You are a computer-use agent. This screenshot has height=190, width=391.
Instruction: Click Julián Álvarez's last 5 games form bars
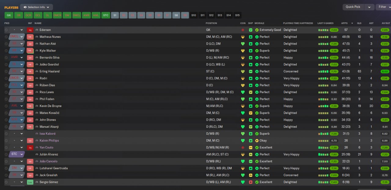click(x=323, y=155)
